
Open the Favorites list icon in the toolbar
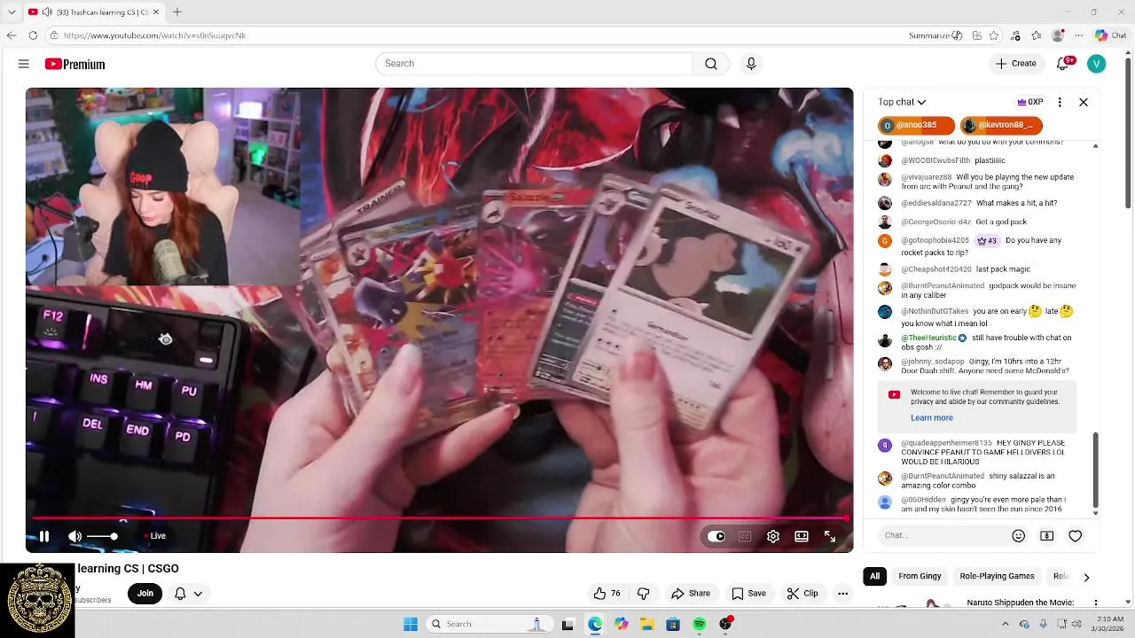coord(1037,35)
